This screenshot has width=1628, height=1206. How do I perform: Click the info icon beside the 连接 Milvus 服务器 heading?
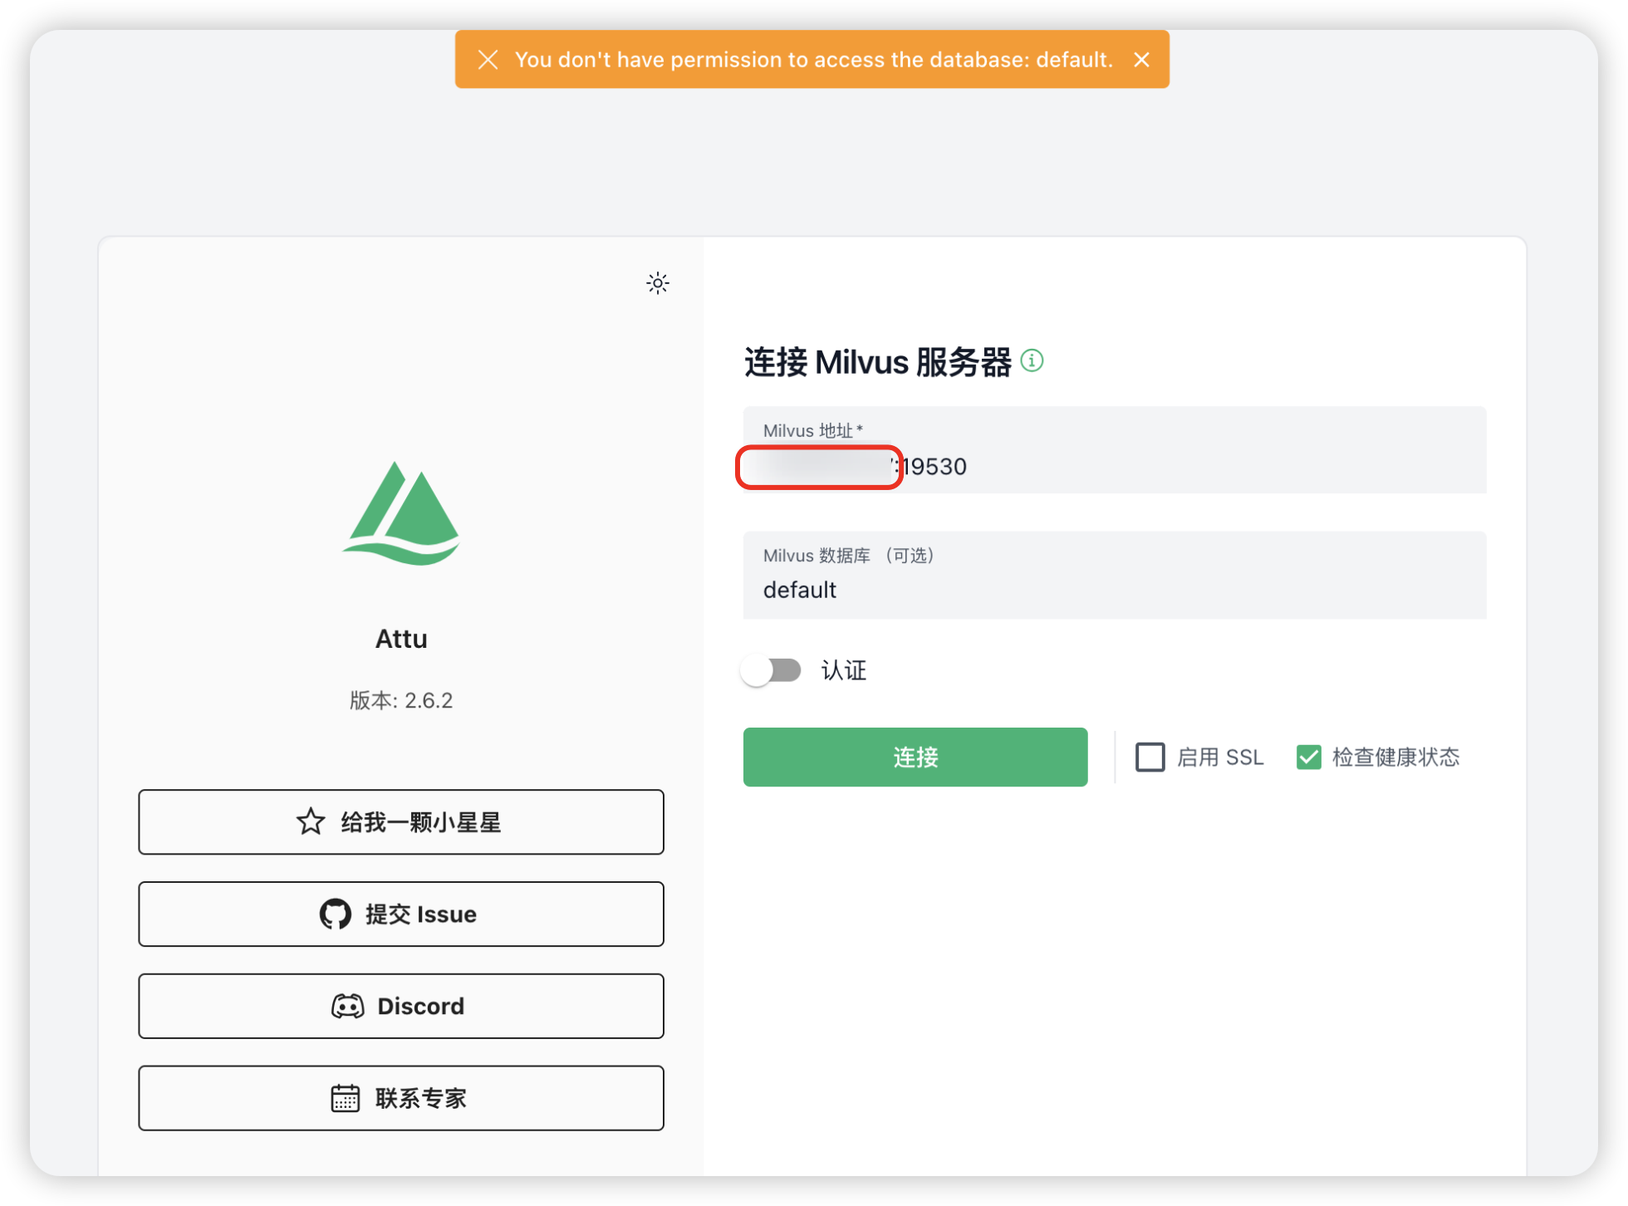[x=1032, y=360]
